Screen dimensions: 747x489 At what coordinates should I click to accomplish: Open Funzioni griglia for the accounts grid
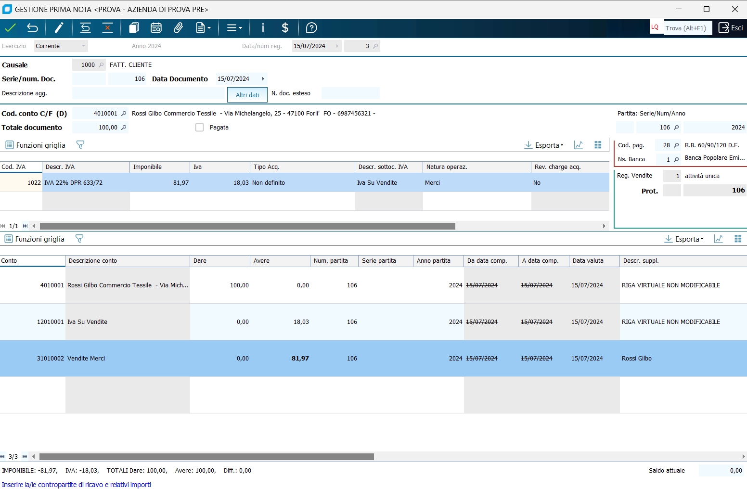(x=34, y=239)
